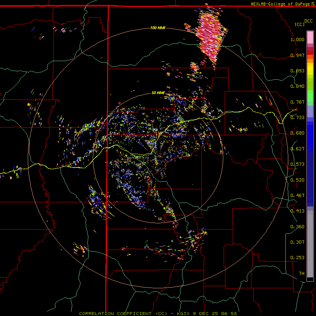
Task: Pick the lavender color bar segment
Action: [310, 111]
